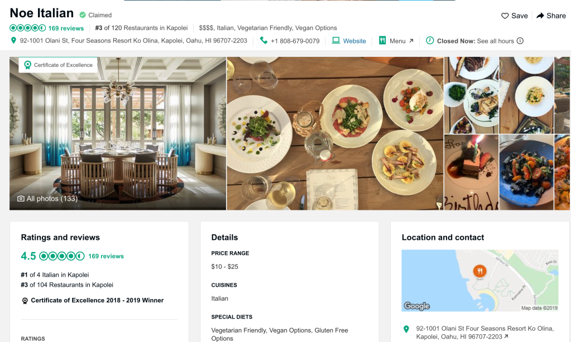Open the external Menu link

click(401, 41)
